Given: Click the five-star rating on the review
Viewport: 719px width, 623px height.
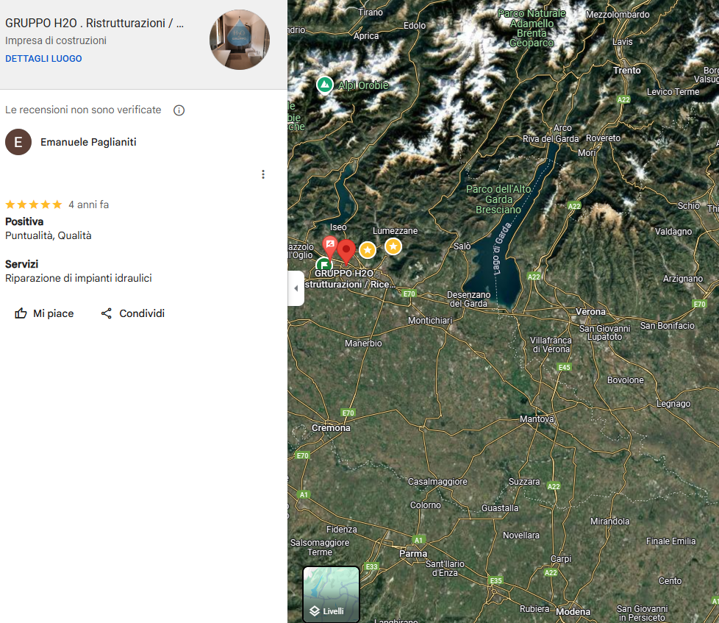Looking at the screenshot, I should point(34,204).
